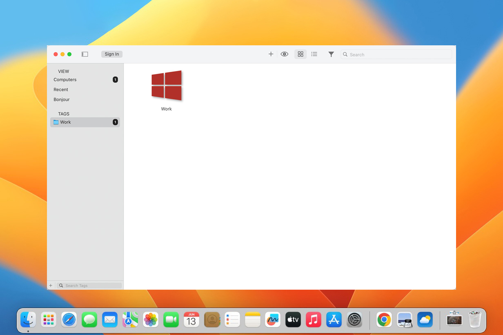This screenshot has width=503, height=335.
Task: Click the picture thumbnail icon beside the Trash
Action: pyautogui.click(x=454, y=319)
